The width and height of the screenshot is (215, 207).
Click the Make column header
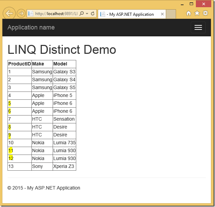click(x=42, y=64)
